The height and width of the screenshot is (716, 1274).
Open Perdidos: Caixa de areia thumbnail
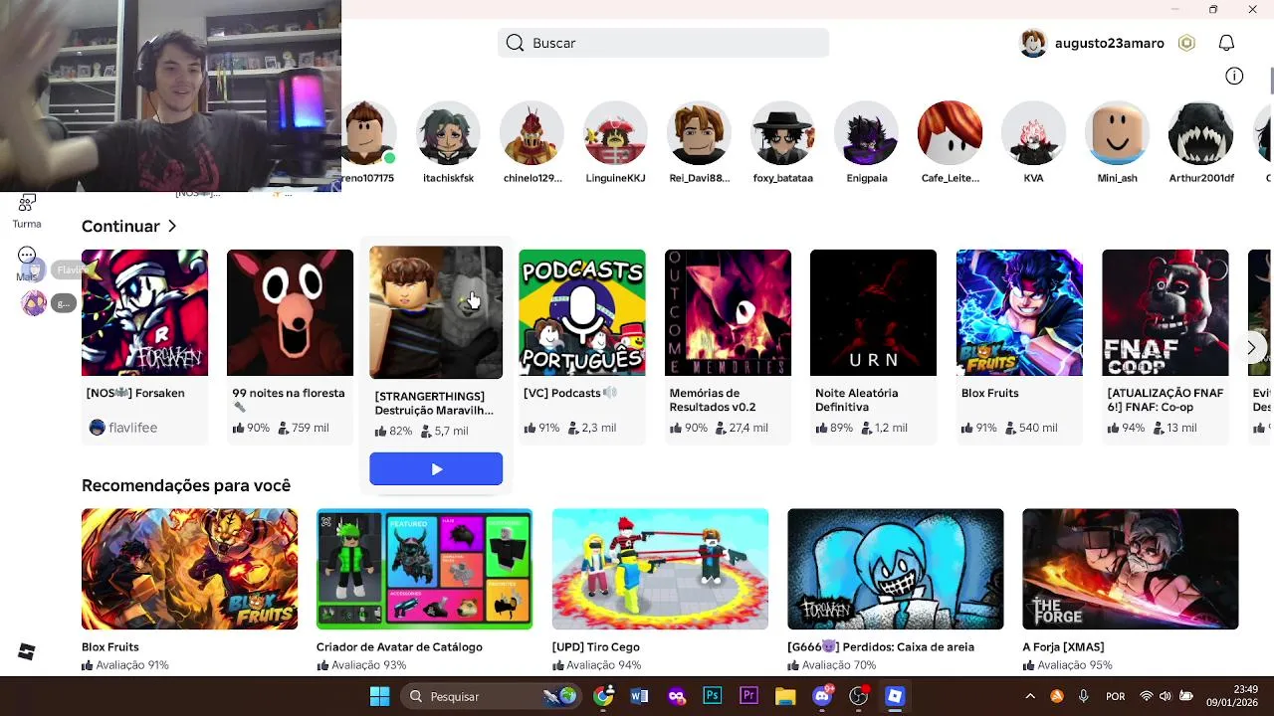coord(896,569)
